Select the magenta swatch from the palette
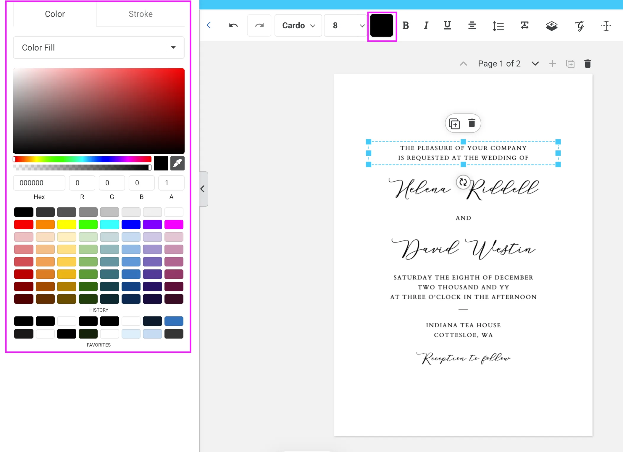Viewport: 623px width, 452px height. click(x=174, y=225)
